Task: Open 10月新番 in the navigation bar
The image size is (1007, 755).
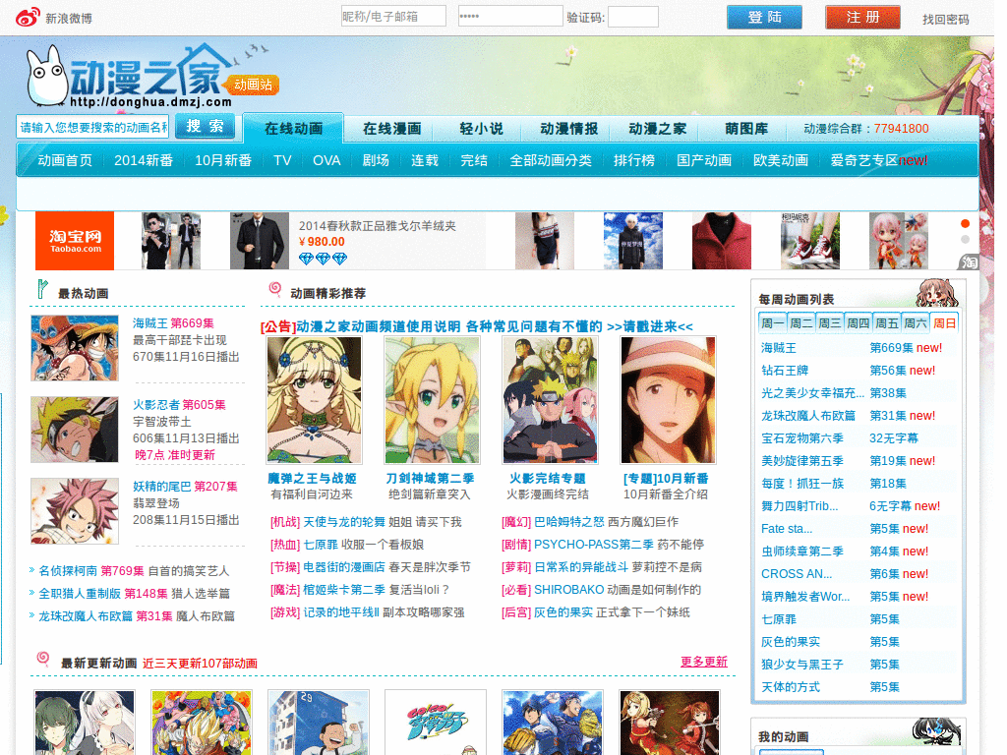Action: point(223,160)
